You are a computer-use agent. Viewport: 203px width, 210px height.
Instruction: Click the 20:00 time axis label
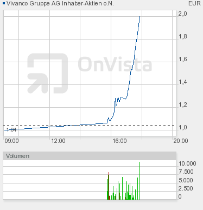[x=181, y=141]
